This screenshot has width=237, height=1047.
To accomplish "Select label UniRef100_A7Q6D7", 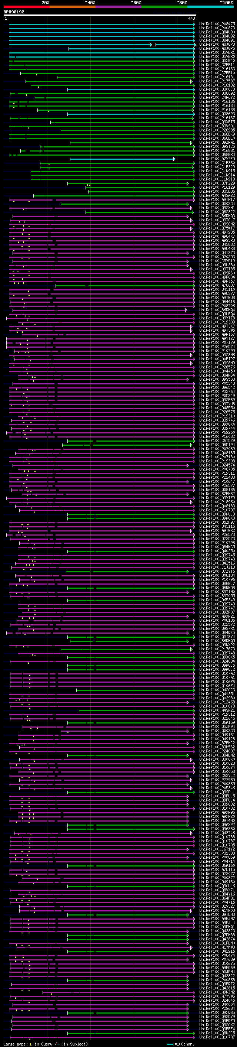I will point(217,285).
